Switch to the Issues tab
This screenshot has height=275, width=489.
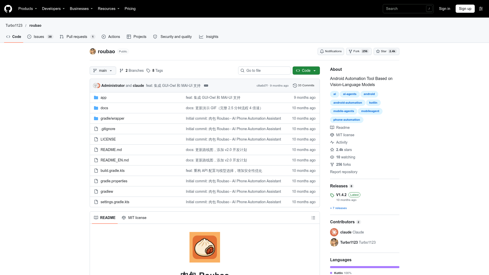(x=40, y=37)
